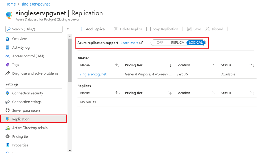
Task: Click the Active Directory admin icon
Action: 7,128
